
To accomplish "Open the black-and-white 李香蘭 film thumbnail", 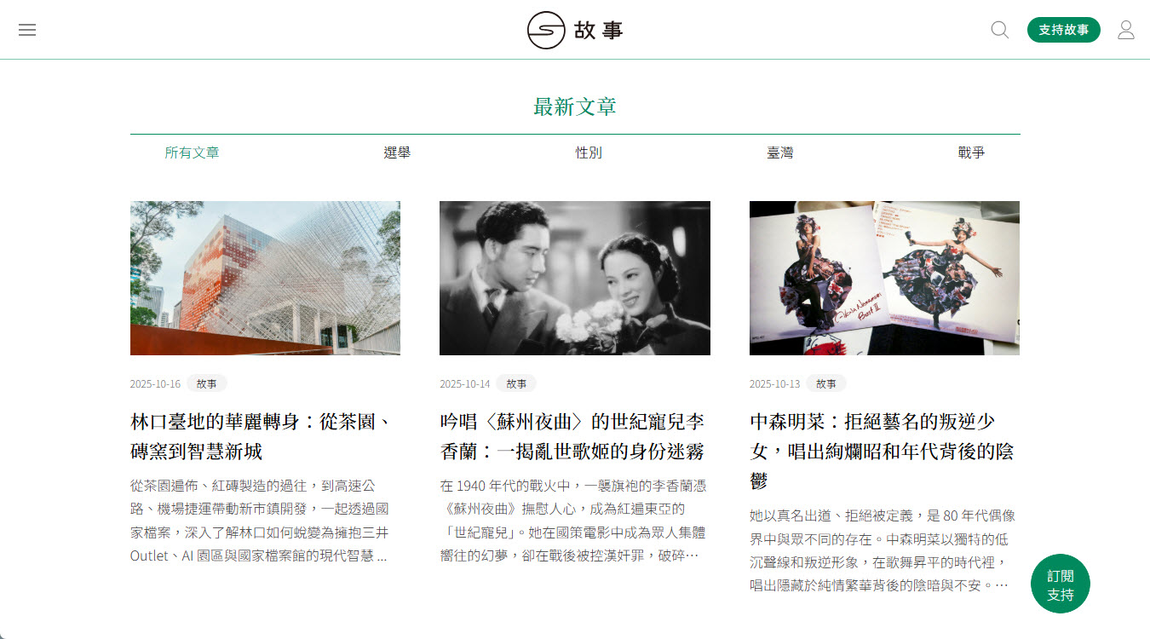I will click(x=575, y=278).
